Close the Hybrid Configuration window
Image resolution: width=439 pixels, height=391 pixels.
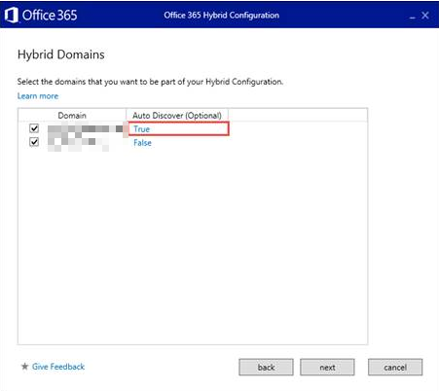pyautogui.click(x=425, y=16)
